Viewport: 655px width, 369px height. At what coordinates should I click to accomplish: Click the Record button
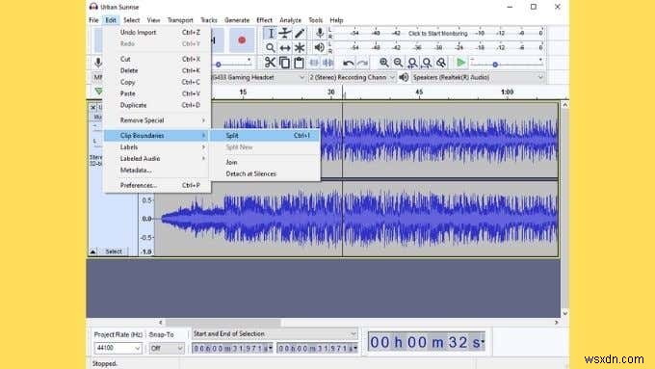[x=242, y=40]
